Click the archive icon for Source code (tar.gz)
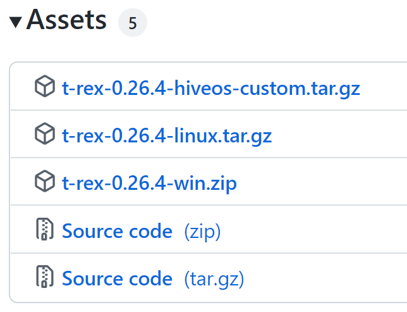The image size is (407, 312). [44, 278]
